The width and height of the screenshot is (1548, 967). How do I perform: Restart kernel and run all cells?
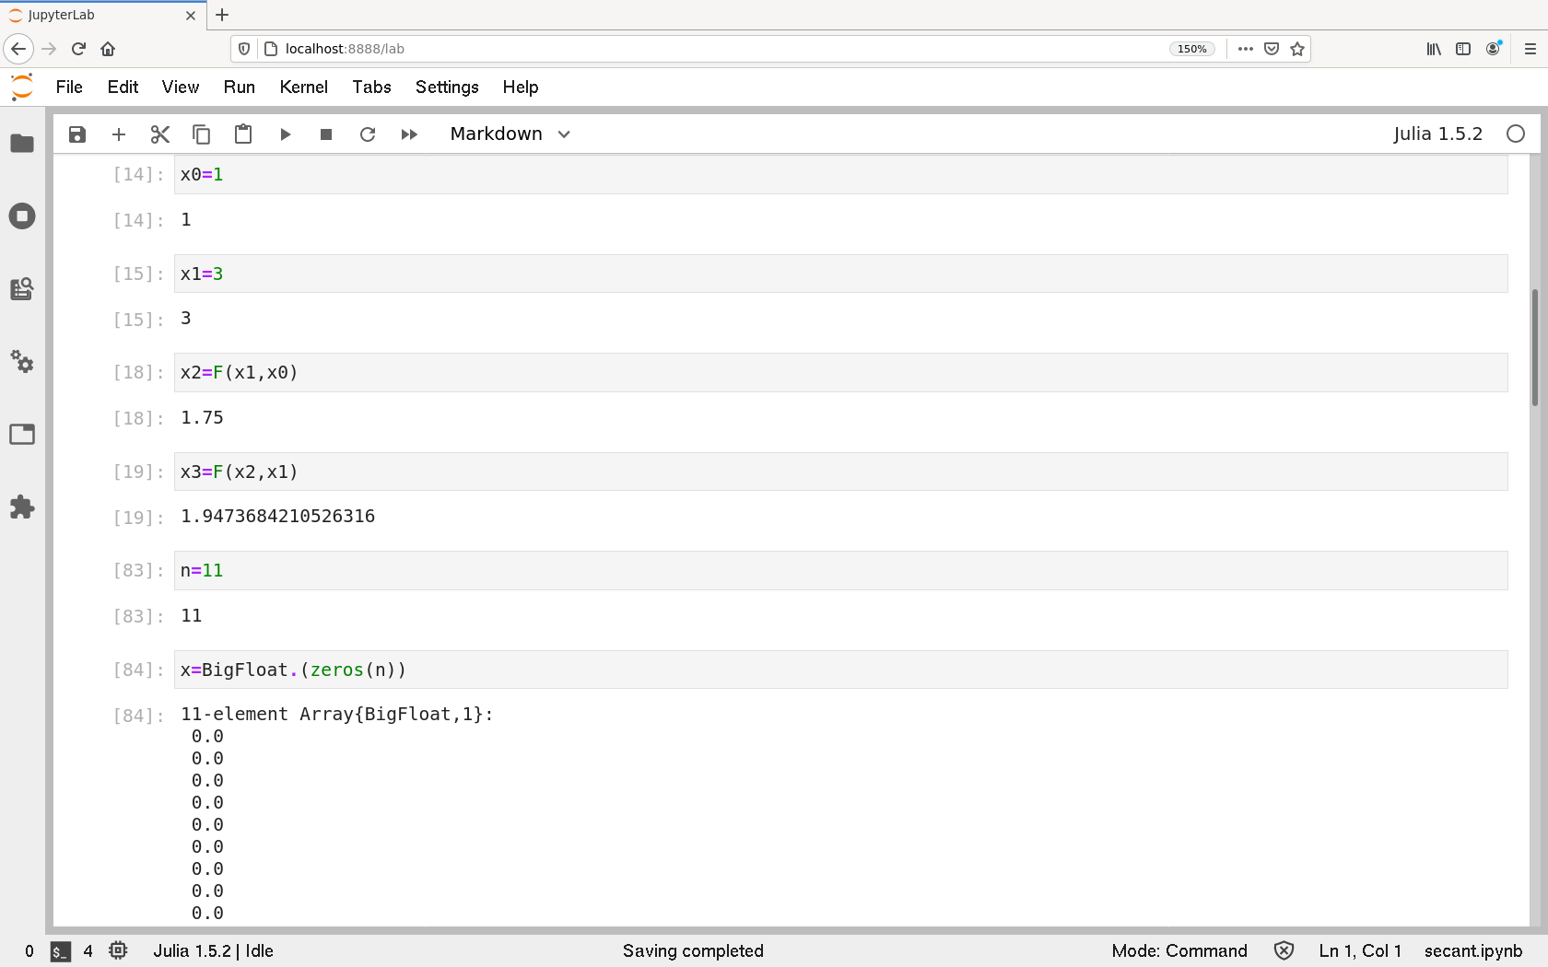(409, 134)
